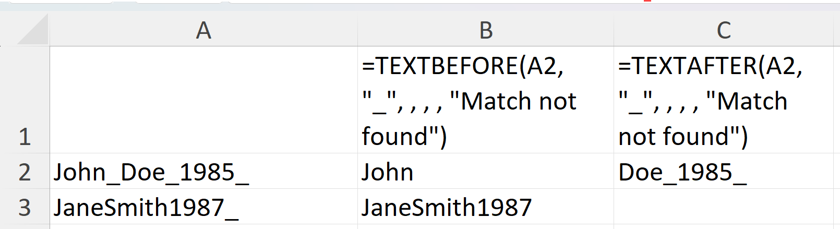840x229 pixels.
Task: Select row 3 header
Action: (x=25, y=207)
